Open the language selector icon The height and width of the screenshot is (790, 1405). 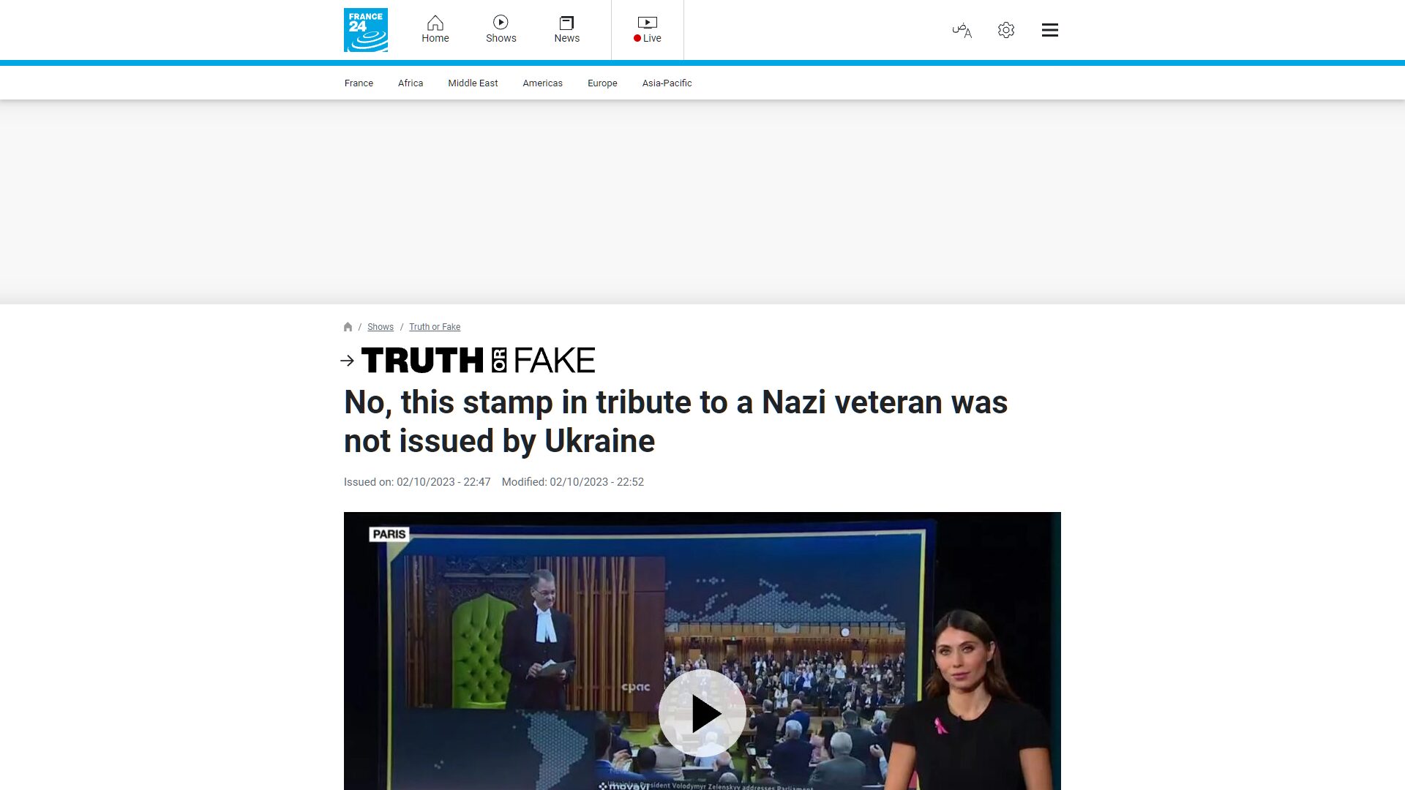(962, 30)
